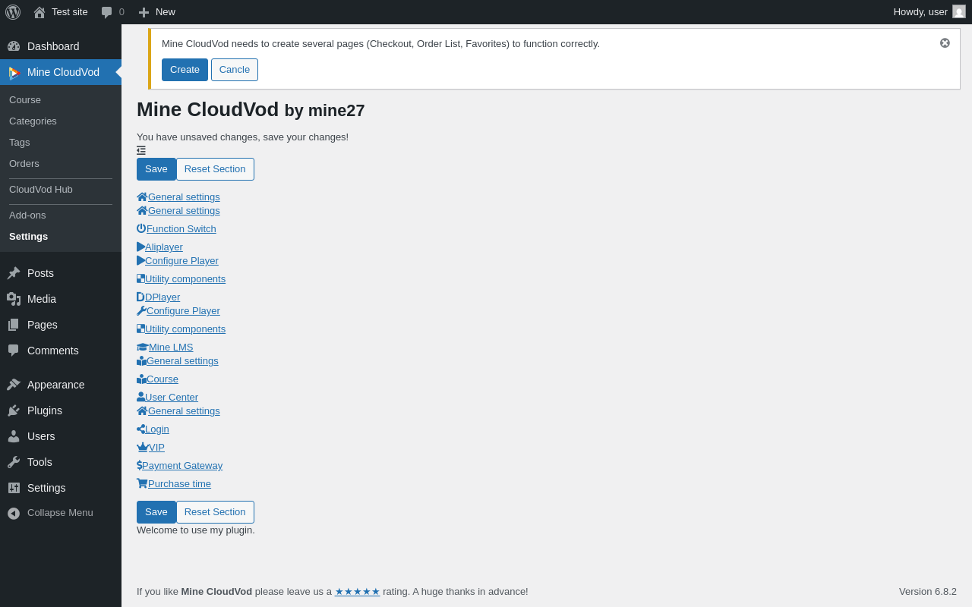
Task: Click the Create button in the notice
Action: [x=185, y=70]
